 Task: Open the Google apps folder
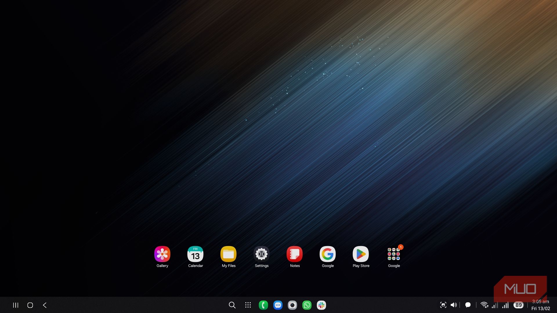[x=394, y=254]
